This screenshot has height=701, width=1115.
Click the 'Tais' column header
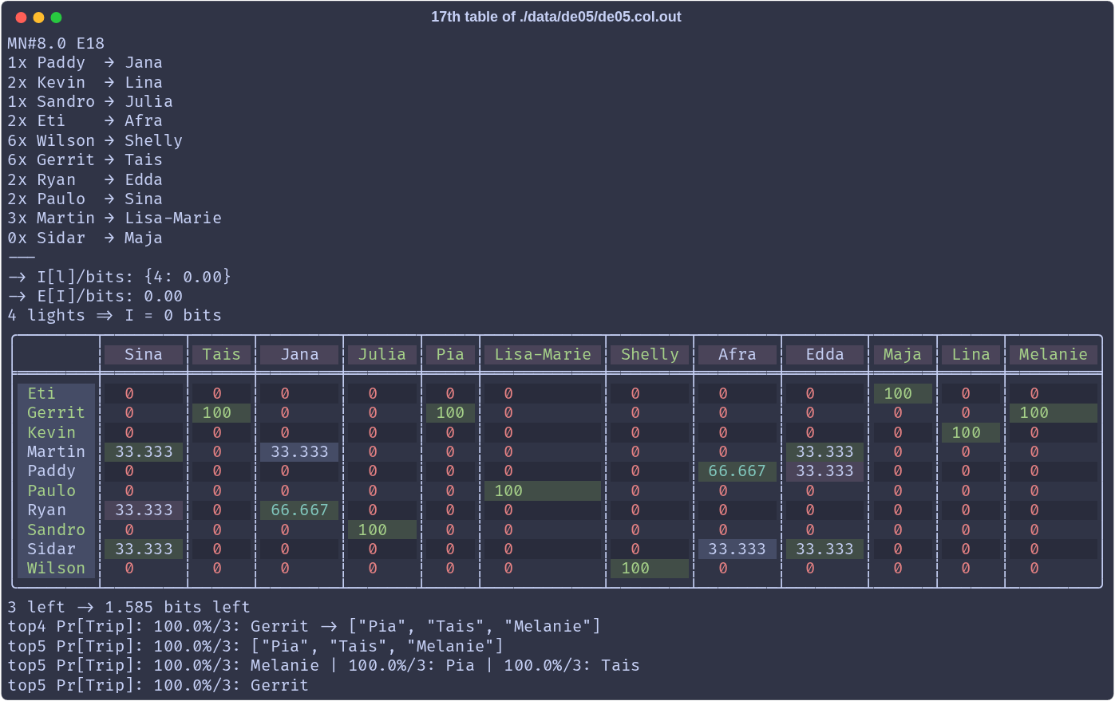point(221,354)
